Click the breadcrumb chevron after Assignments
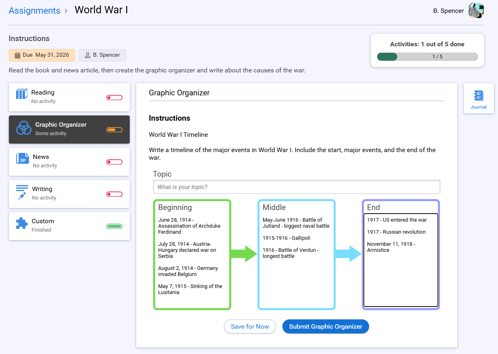 click(x=66, y=11)
